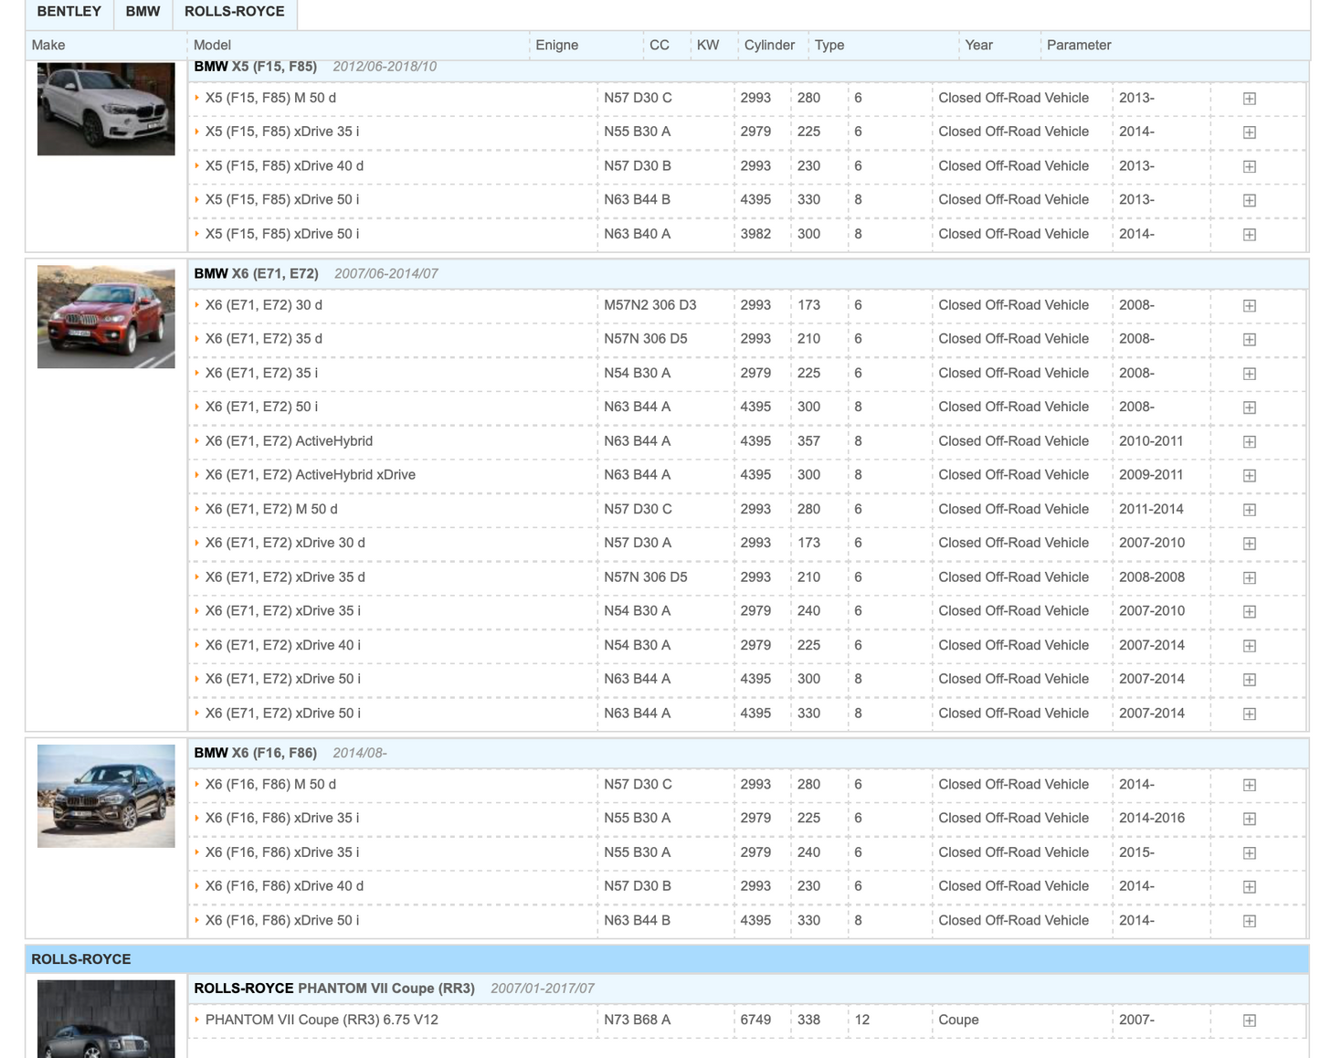The width and height of the screenshot is (1320, 1058).
Task: Click engine code N73 B68 A
Action: tap(638, 1020)
